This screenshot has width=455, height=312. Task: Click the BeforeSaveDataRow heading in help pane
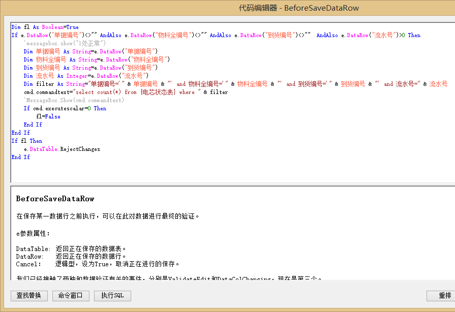(55, 199)
